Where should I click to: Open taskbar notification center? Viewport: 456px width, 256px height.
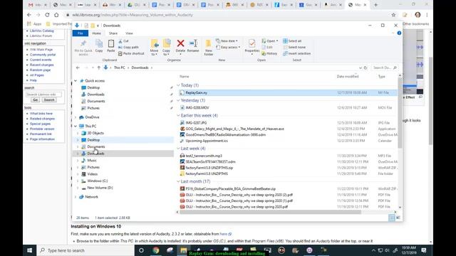click(424, 250)
